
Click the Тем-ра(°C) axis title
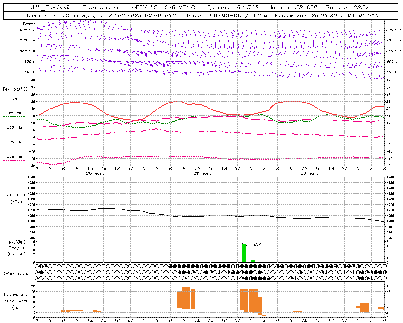pyautogui.click(x=15, y=89)
